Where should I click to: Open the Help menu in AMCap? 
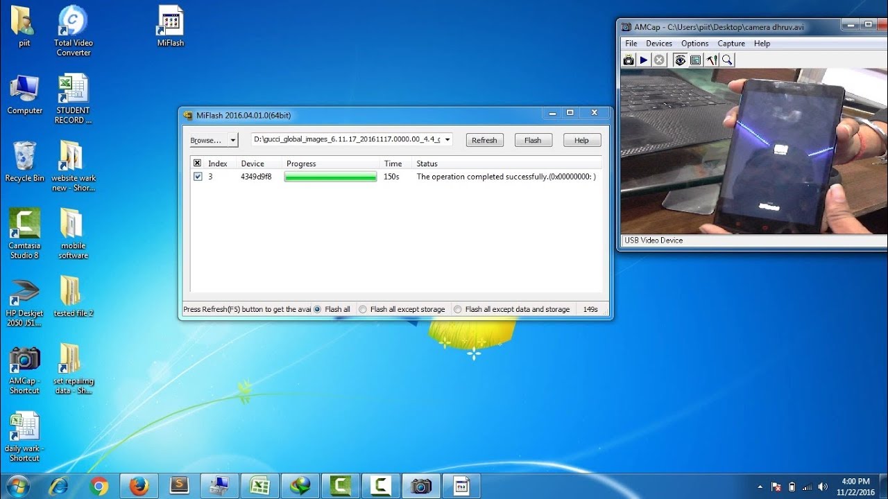pyautogui.click(x=762, y=43)
